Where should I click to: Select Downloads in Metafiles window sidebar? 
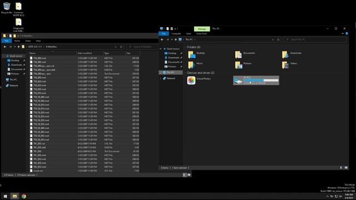pyautogui.click(x=16, y=65)
